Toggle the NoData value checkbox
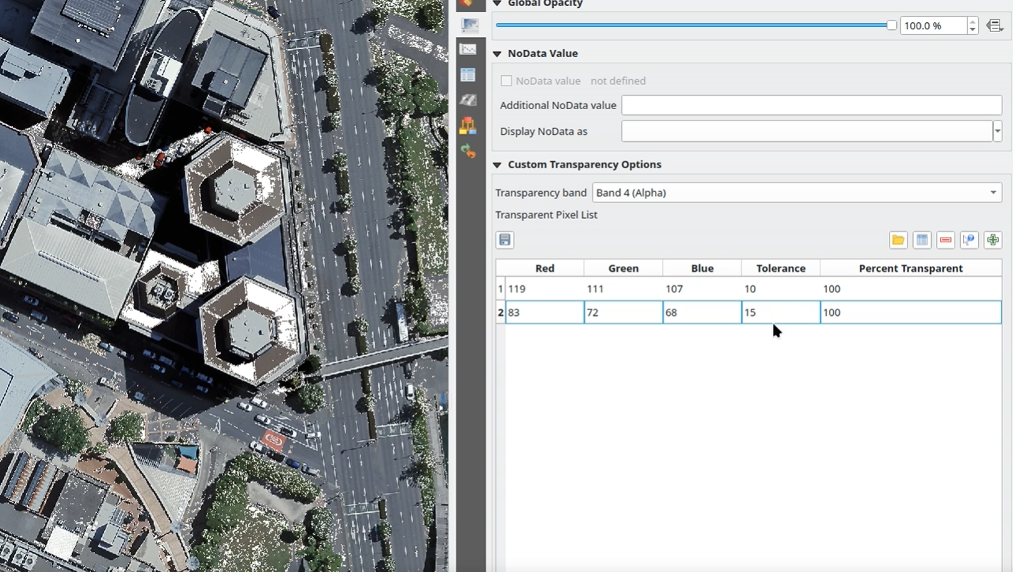The height and width of the screenshot is (572, 1013). 507,81
